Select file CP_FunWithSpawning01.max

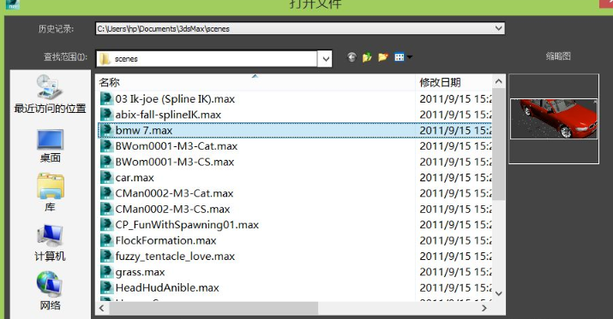click(187, 225)
